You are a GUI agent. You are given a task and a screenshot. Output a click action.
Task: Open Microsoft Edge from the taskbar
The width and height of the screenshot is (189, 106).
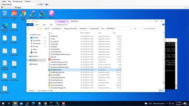(x=33, y=103)
